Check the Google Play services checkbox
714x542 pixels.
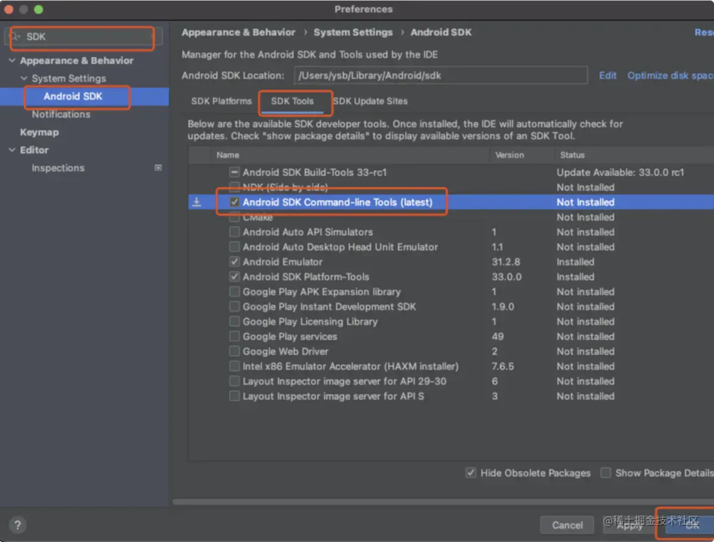click(x=234, y=336)
